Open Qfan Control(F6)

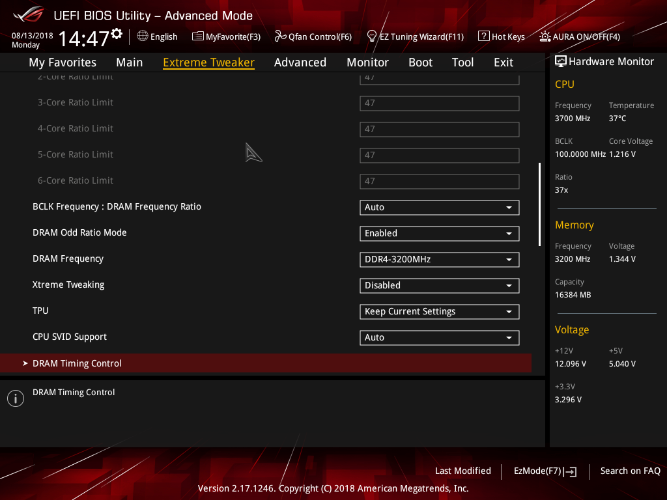click(313, 36)
